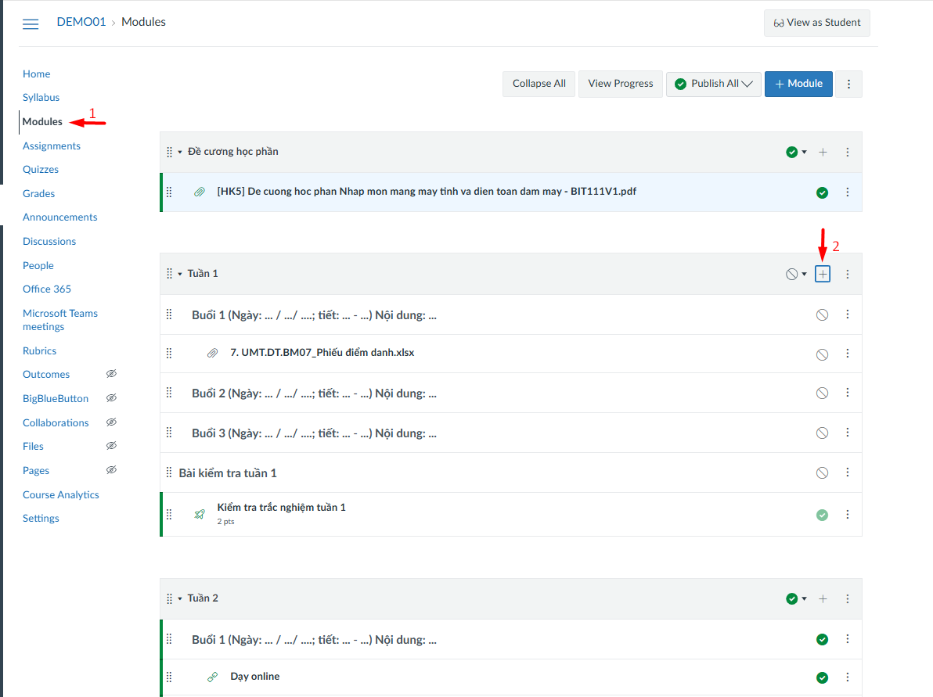Open Grades in the course menu
The width and height of the screenshot is (933, 697).
tap(38, 194)
